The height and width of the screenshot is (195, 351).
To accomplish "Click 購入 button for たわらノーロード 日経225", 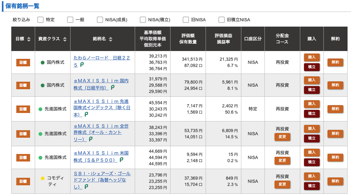I will [x=312, y=57].
